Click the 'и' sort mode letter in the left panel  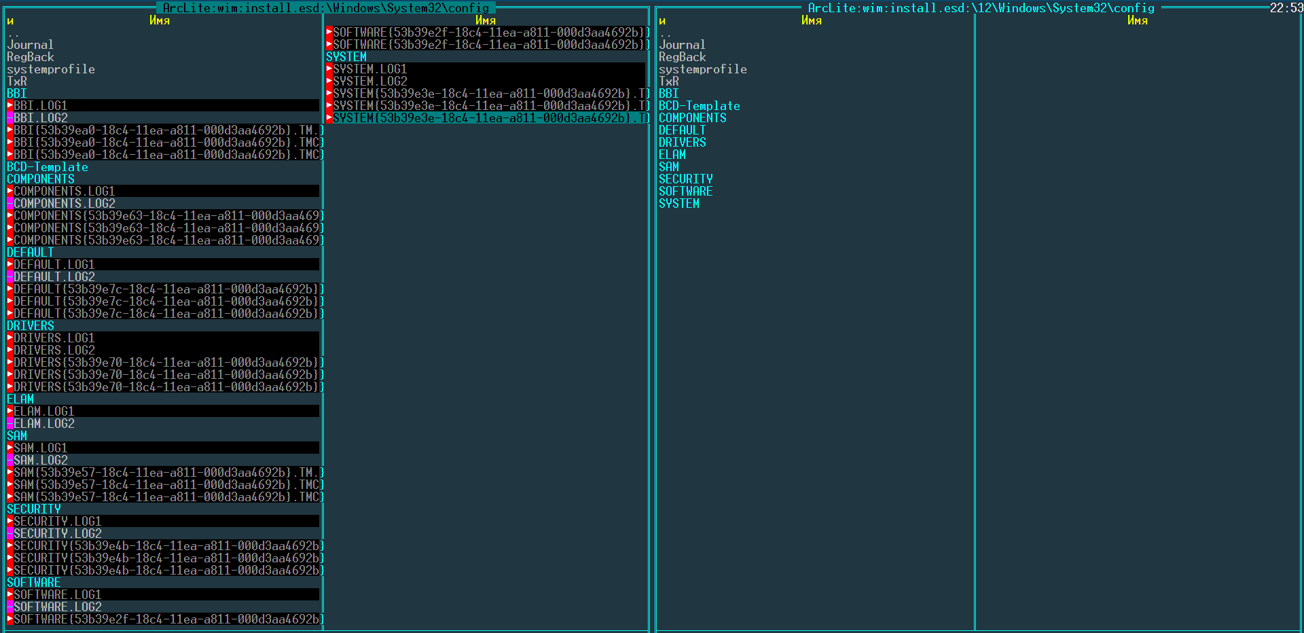10,20
